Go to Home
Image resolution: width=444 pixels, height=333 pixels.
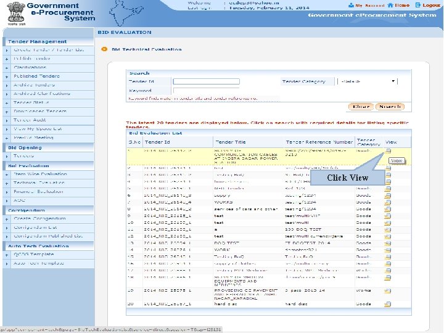[x=399, y=6]
